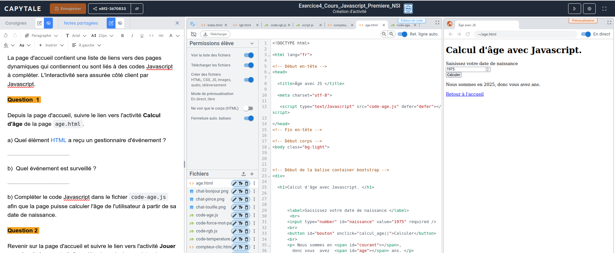Switch to Notes partagées tab

[x=81, y=23]
